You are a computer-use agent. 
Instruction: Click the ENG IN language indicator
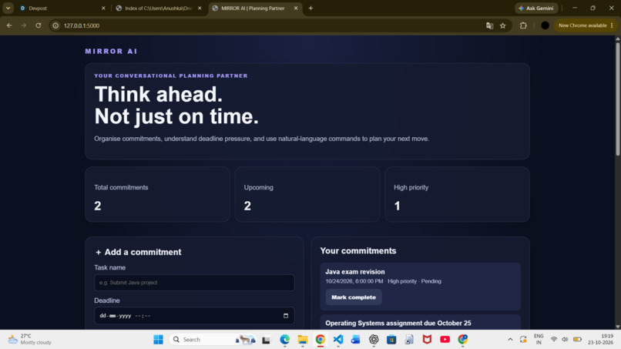[x=539, y=340]
